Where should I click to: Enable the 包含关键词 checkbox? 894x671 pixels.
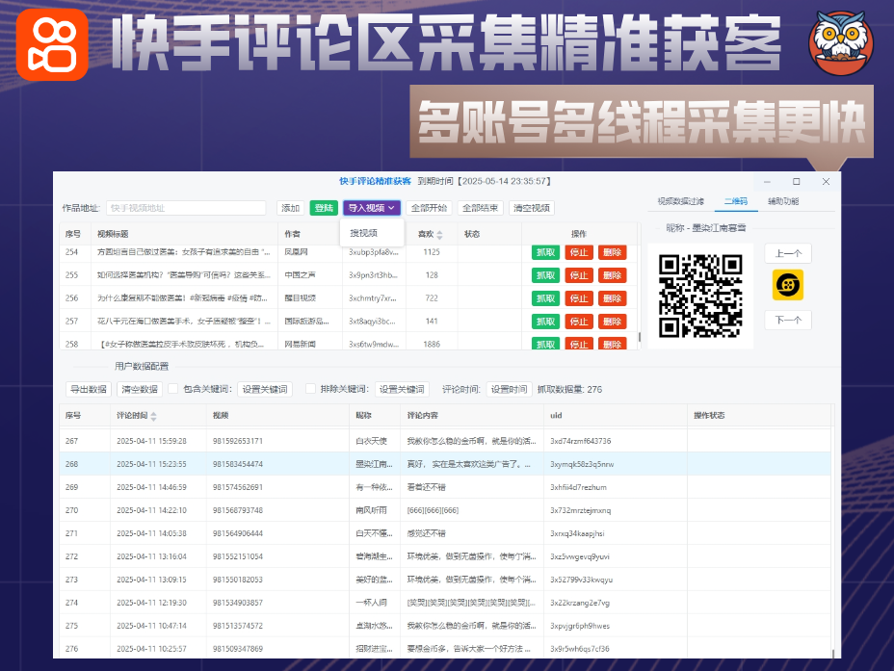coord(173,389)
